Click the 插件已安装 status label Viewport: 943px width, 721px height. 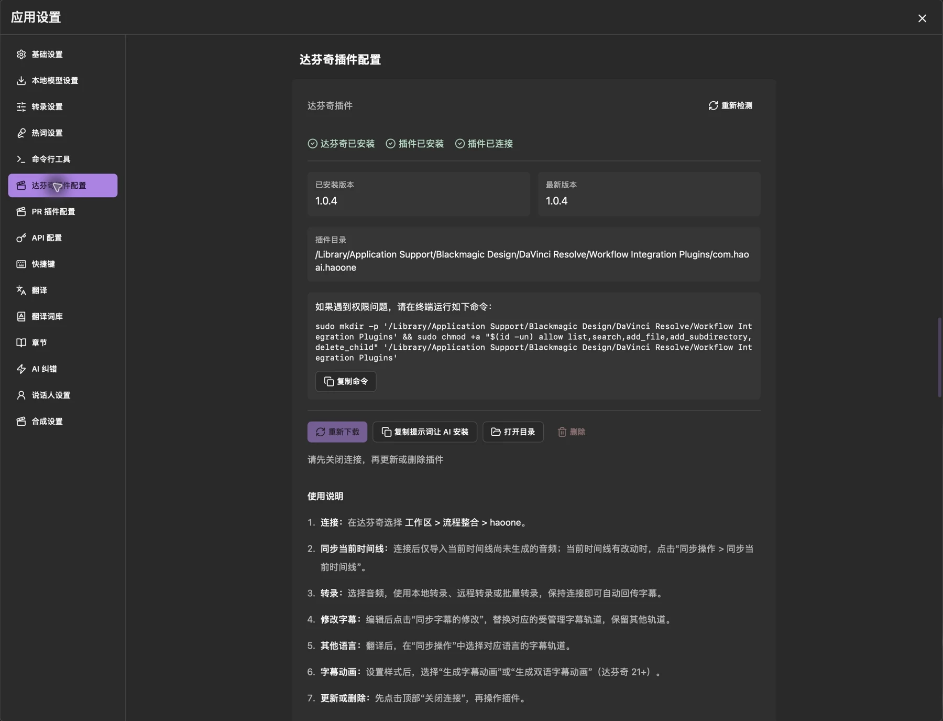coord(421,144)
